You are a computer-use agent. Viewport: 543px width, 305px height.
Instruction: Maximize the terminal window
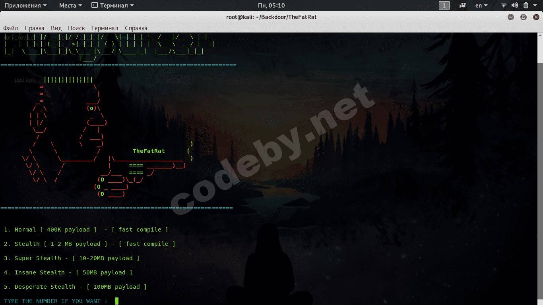pyautogui.click(x=524, y=17)
